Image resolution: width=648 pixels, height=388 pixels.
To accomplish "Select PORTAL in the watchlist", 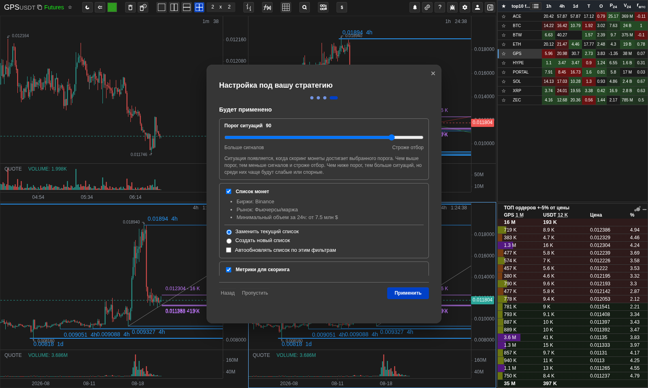I will (520, 72).
